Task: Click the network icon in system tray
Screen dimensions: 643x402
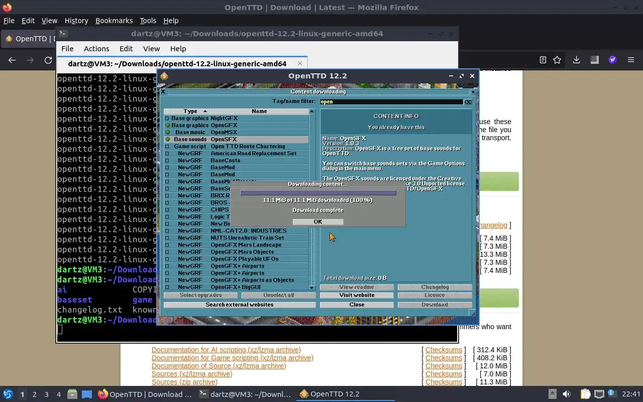Action: click(x=599, y=394)
